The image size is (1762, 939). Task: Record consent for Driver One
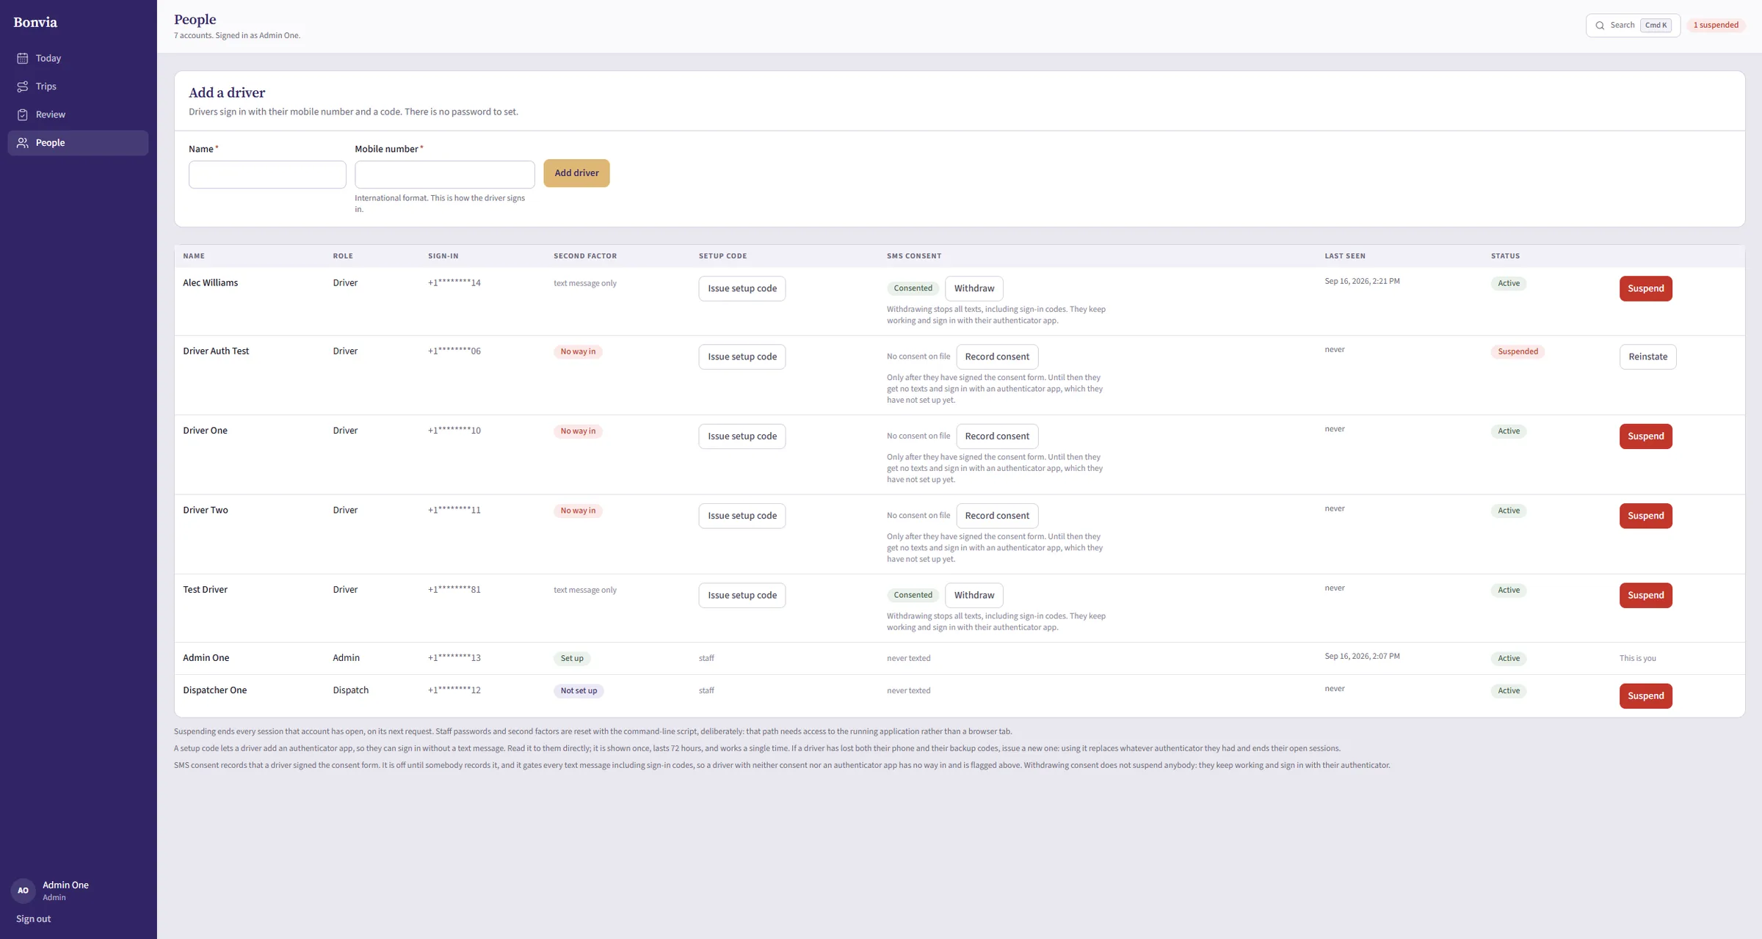(x=997, y=436)
